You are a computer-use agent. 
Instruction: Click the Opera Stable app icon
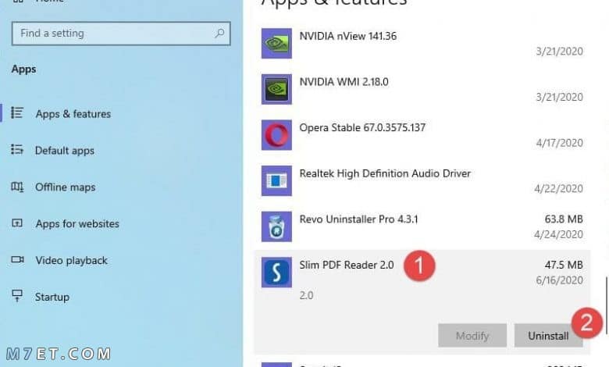[276, 135]
